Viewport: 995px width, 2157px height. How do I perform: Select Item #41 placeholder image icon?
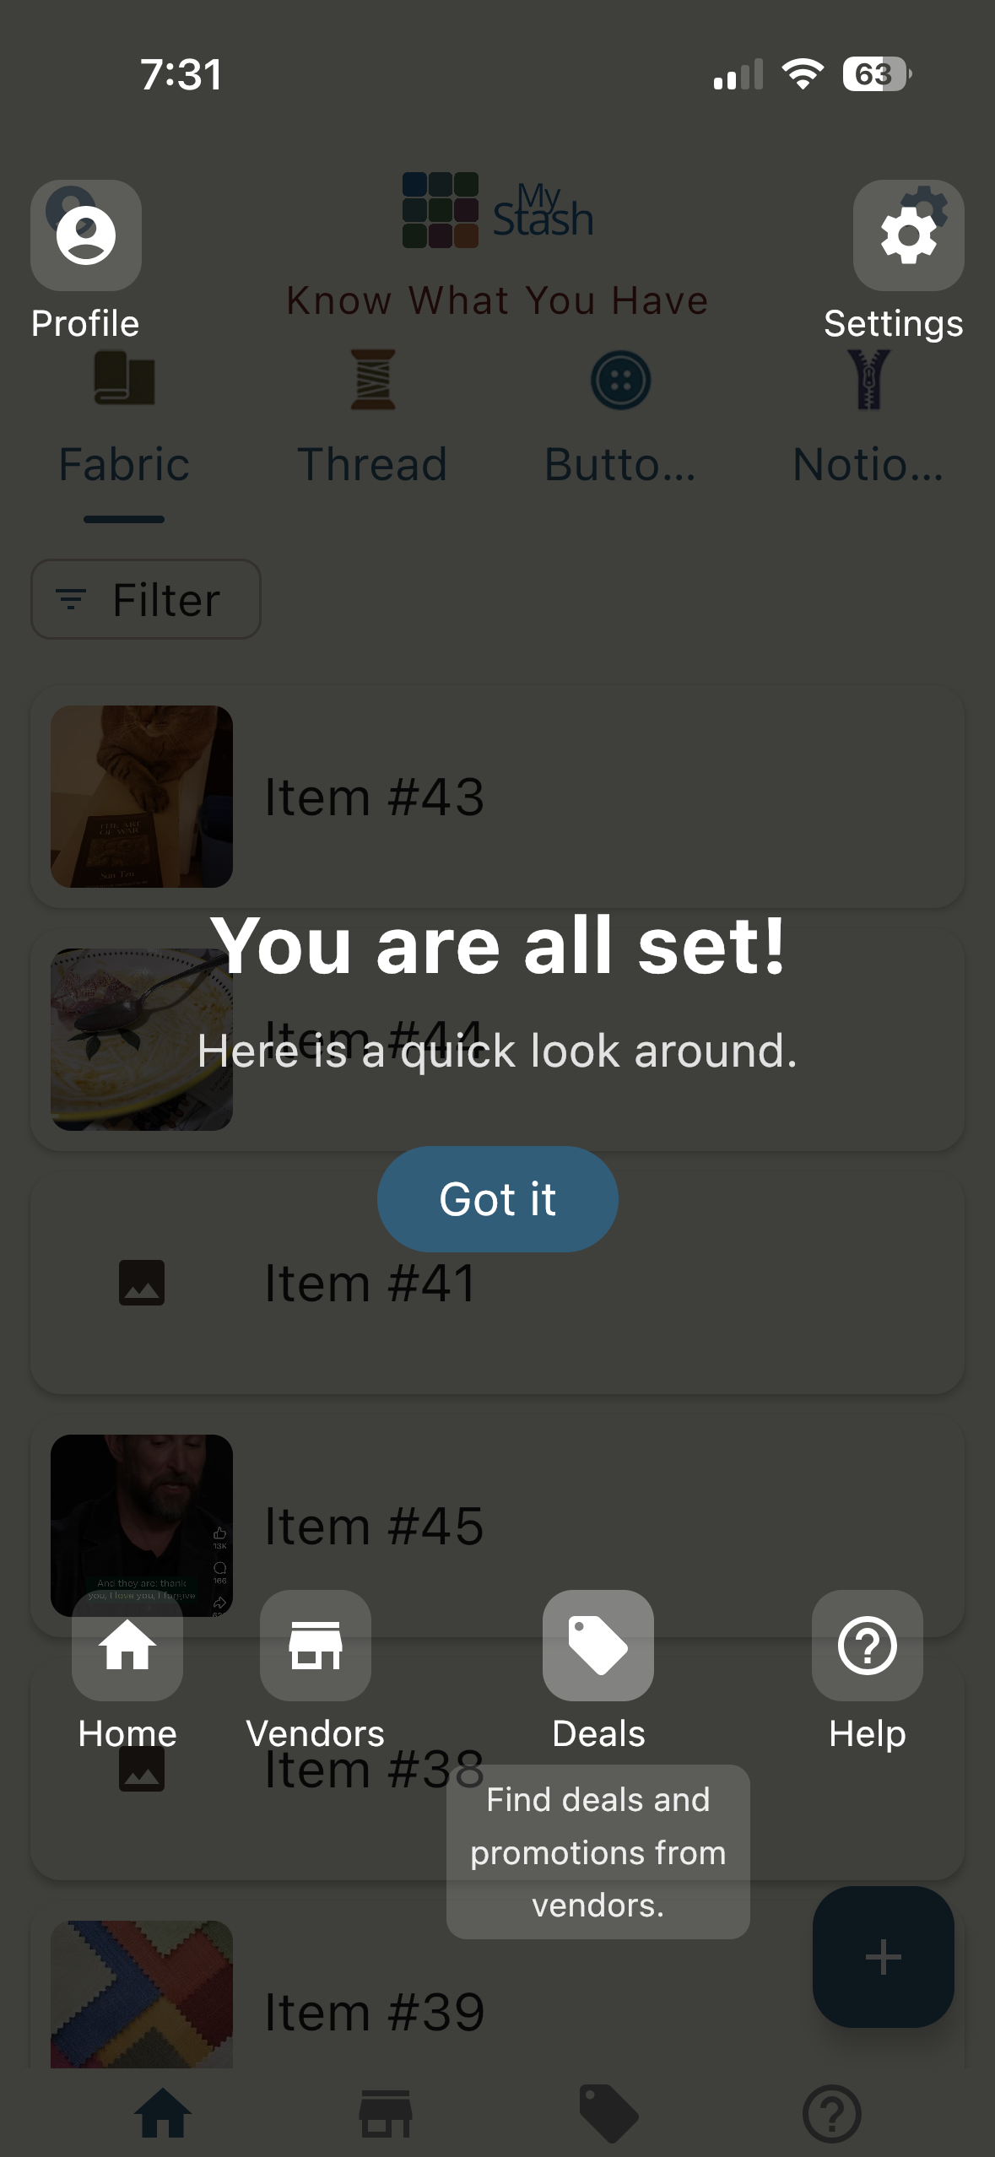(141, 1283)
